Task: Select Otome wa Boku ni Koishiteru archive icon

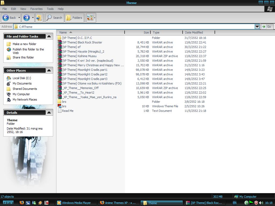Action: pyautogui.click(x=59, y=83)
